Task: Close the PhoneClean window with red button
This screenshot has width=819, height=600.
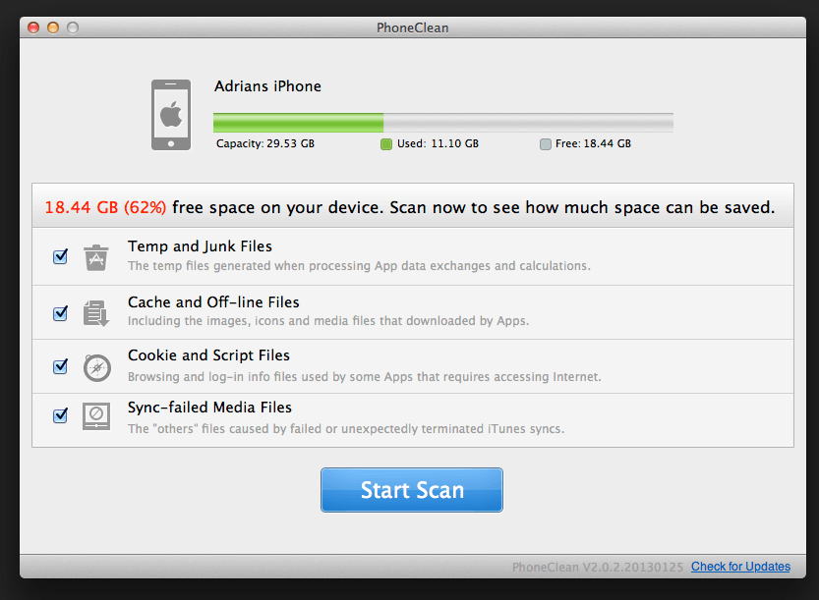Action: [33, 27]
